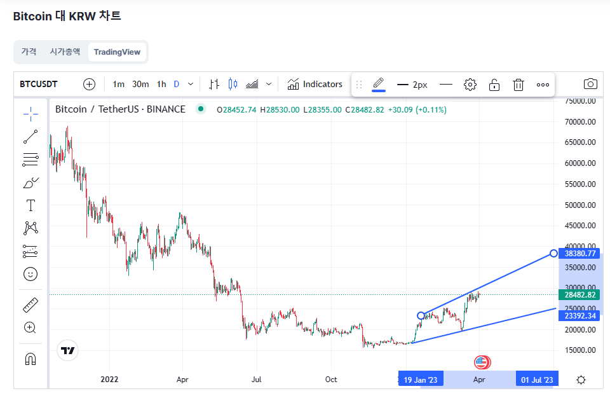The image size is (610, 398).
Task: Open the forecasting and measurement tools
Action: click(x=30, y=251)
